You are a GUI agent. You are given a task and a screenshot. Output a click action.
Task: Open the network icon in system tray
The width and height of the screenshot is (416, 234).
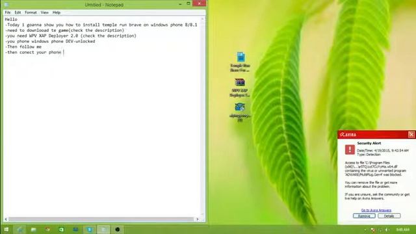380,229
